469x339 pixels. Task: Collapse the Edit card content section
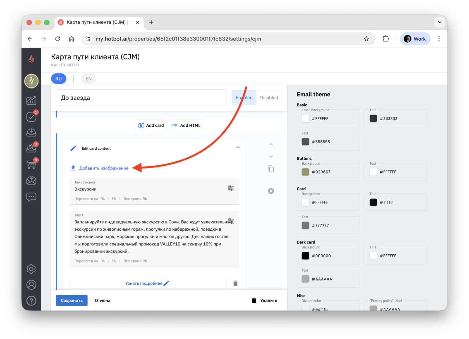click(238, 147)
